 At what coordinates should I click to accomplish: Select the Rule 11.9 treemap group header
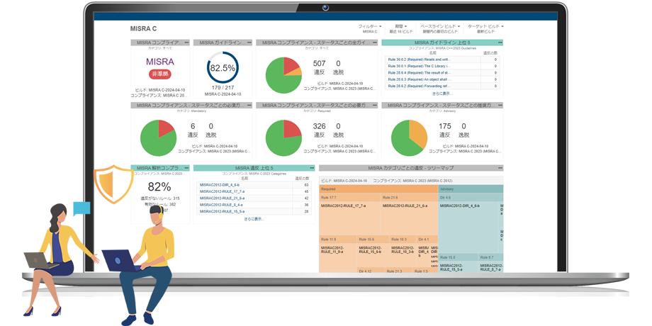[338, 240]
